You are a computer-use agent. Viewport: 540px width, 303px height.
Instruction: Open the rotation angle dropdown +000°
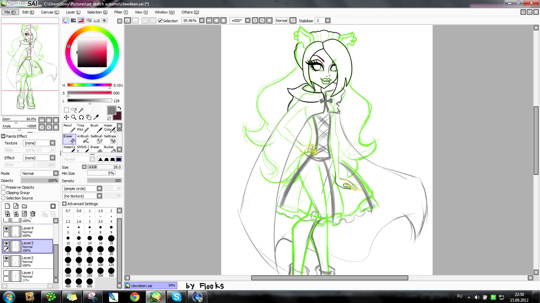[x=248, y=21]
